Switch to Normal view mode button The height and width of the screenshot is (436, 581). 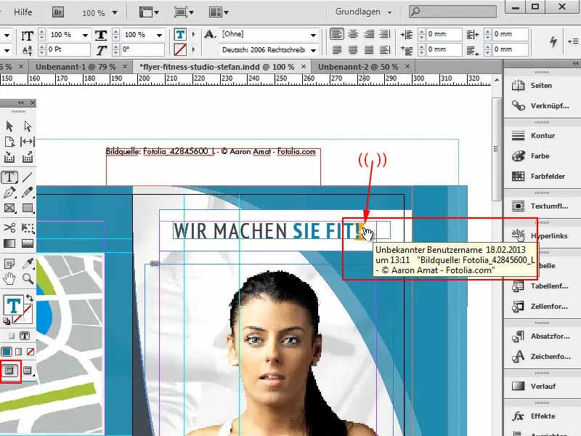pyautogui.click(x=10, y=371)
